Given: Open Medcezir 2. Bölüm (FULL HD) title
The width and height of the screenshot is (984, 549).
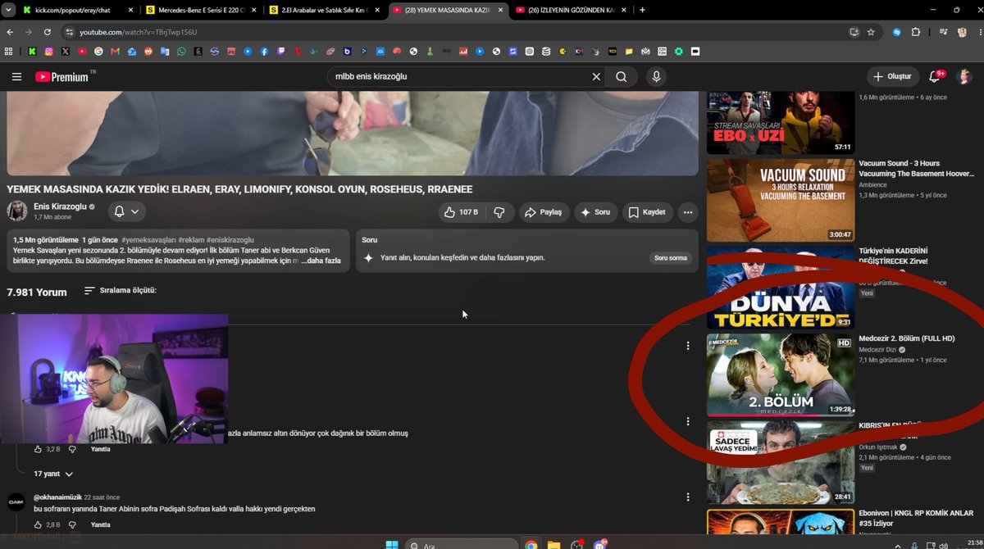Looking at the screenshot, I should [x=907, y=338].
